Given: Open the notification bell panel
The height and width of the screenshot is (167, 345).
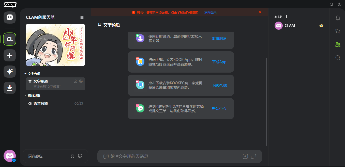Looking at the screenshot, I should [x=338, y=18].
